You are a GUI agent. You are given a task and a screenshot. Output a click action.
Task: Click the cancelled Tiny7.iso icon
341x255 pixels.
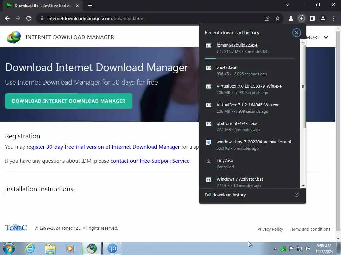coord(208,161)
